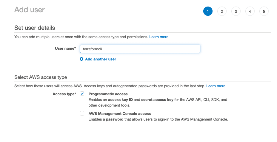Click the Programmatic access label text
The width and height of the screenshot is (277, 142).
click(108, 94)
